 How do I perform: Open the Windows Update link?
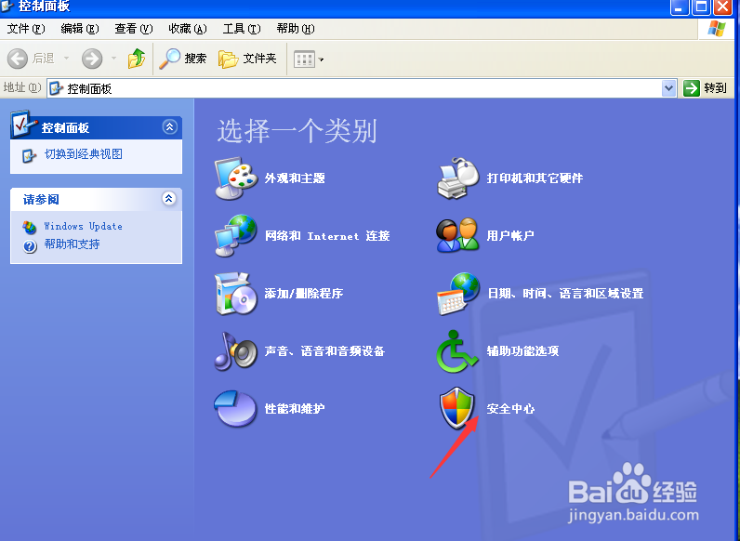83,226
